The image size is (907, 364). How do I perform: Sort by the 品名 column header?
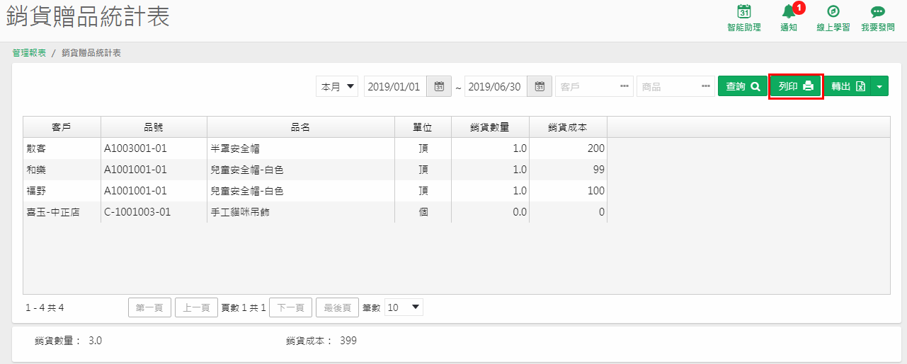[x=301, y=127]
